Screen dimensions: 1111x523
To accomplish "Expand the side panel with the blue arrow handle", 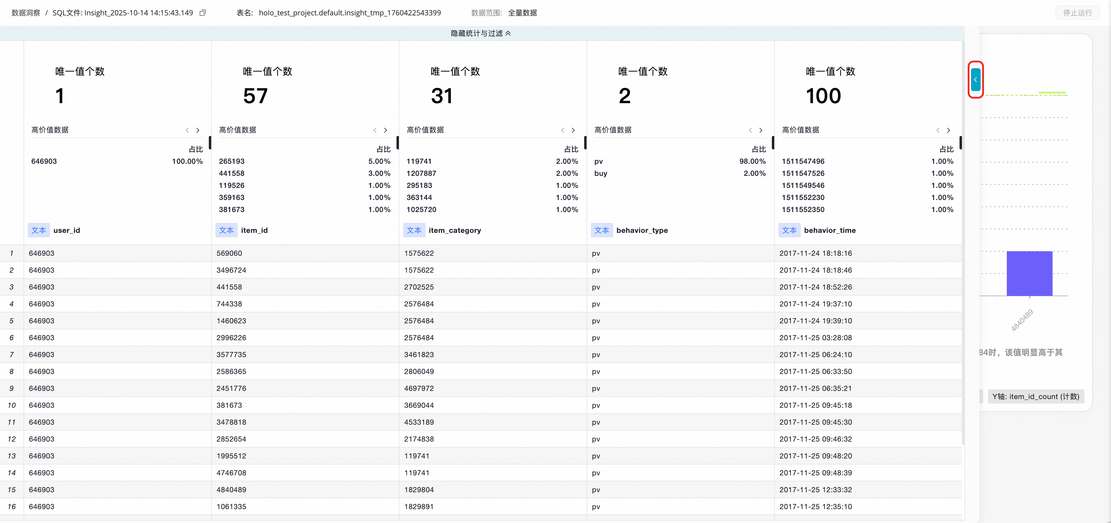I will coord(975,80).
